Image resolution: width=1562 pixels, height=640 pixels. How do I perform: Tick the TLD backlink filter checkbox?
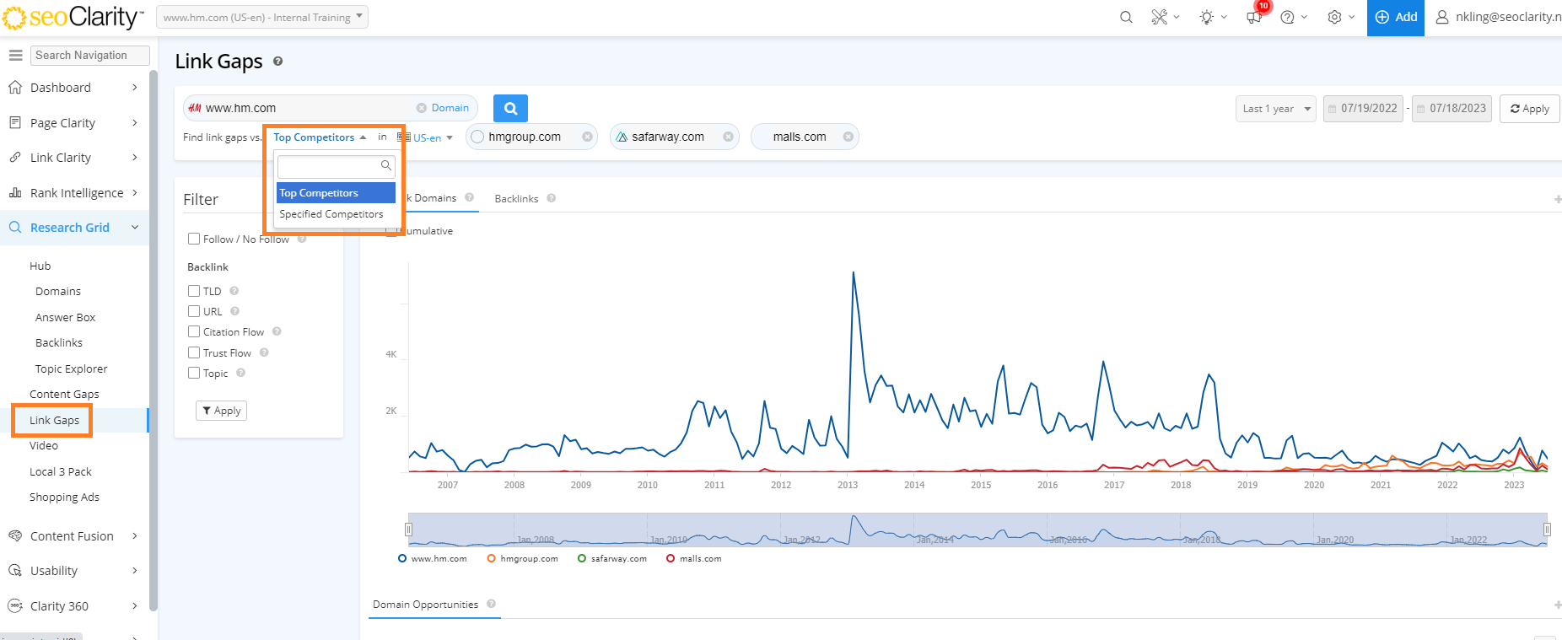[x=194, y=291]
